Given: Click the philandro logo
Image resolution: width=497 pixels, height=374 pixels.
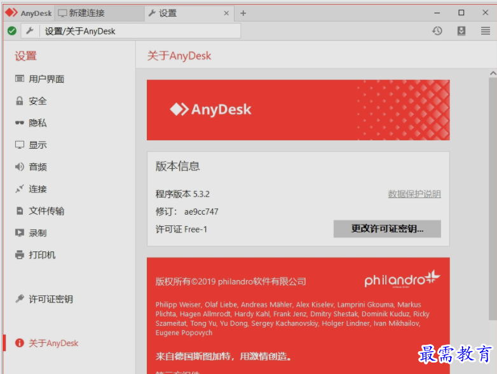Looking at the screenshot, I should (402, 279).
